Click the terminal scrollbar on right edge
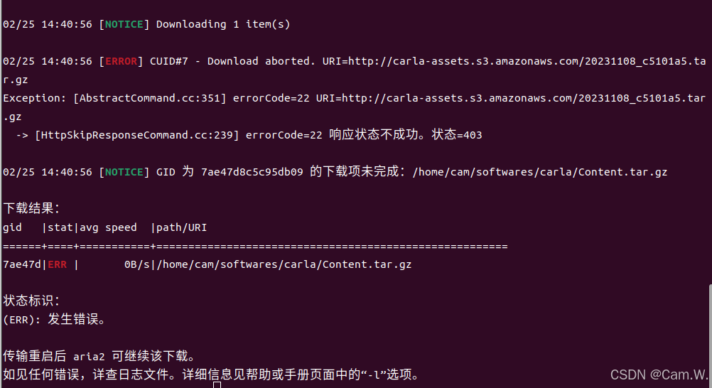712x388 pixels. [x=710, y=335]
